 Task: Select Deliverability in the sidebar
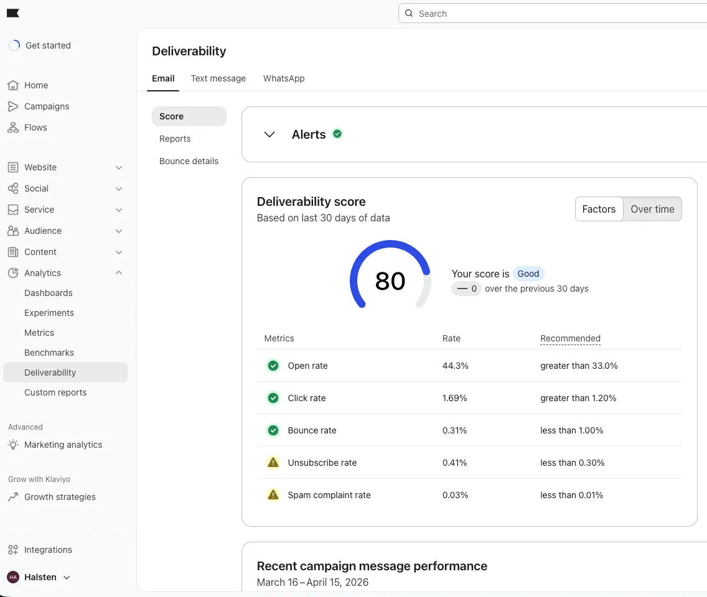(x=65, y=373)
